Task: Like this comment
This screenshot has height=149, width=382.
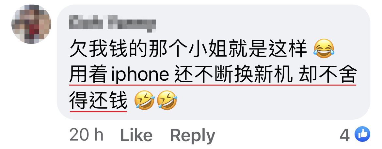Action: pyautogui.click(x=136, y=135)
